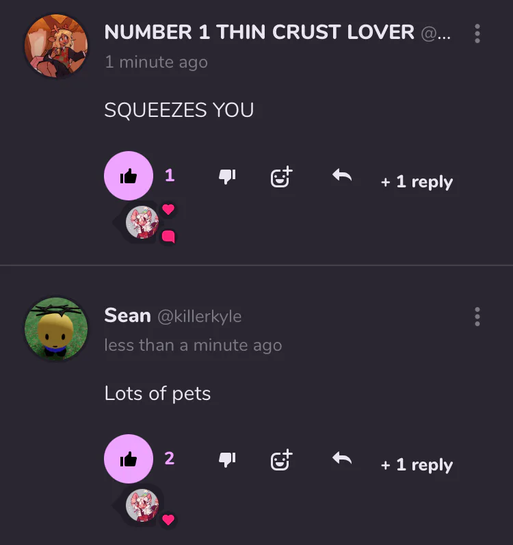Open three-dot menu for Sean's comment
This screenshot has width=513, height=545.
[x=477, y=317]
